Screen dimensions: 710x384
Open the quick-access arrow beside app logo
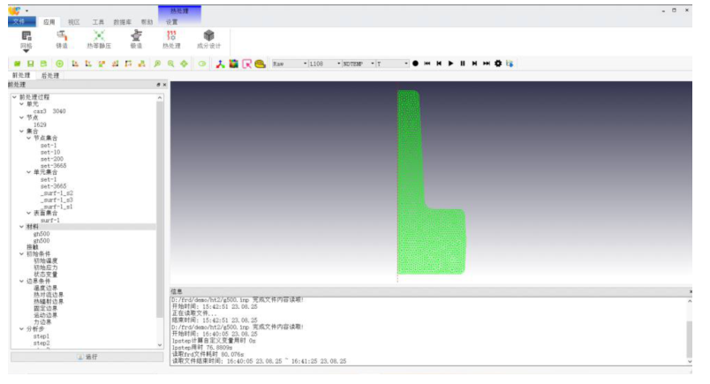pos(26,11)
